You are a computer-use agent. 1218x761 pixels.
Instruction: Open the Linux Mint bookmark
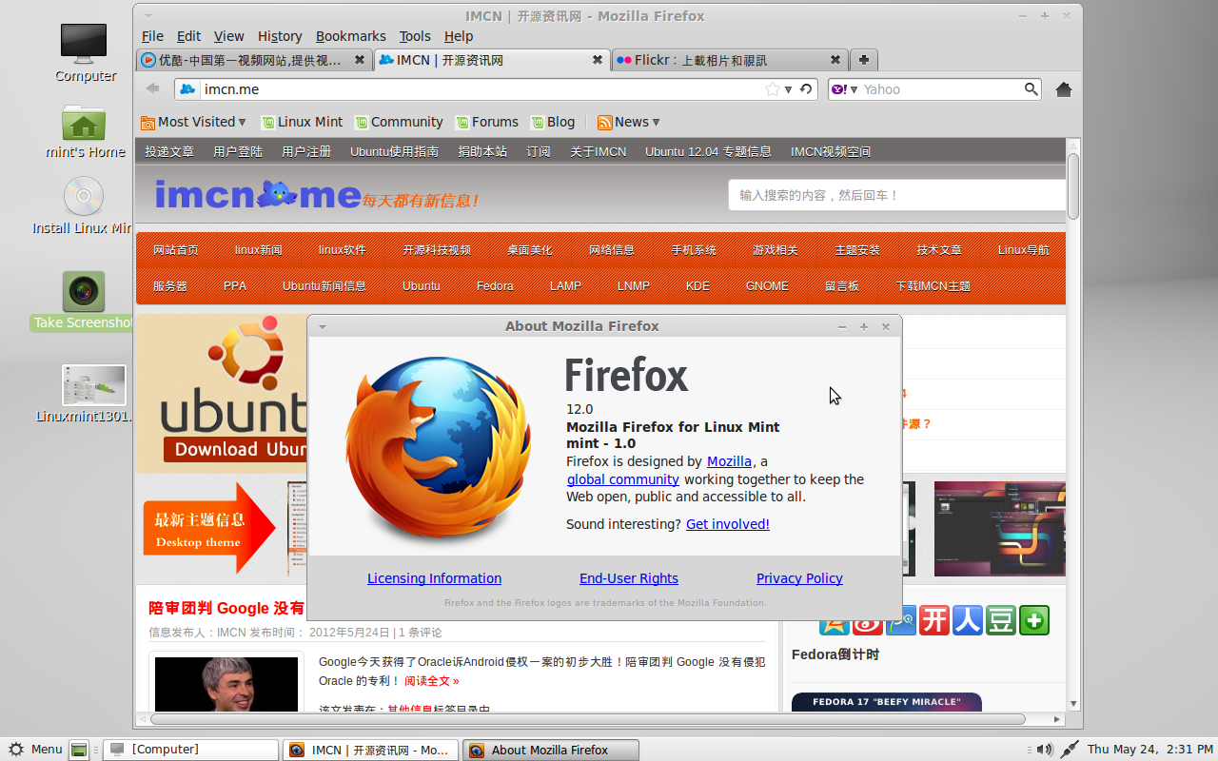302,122
